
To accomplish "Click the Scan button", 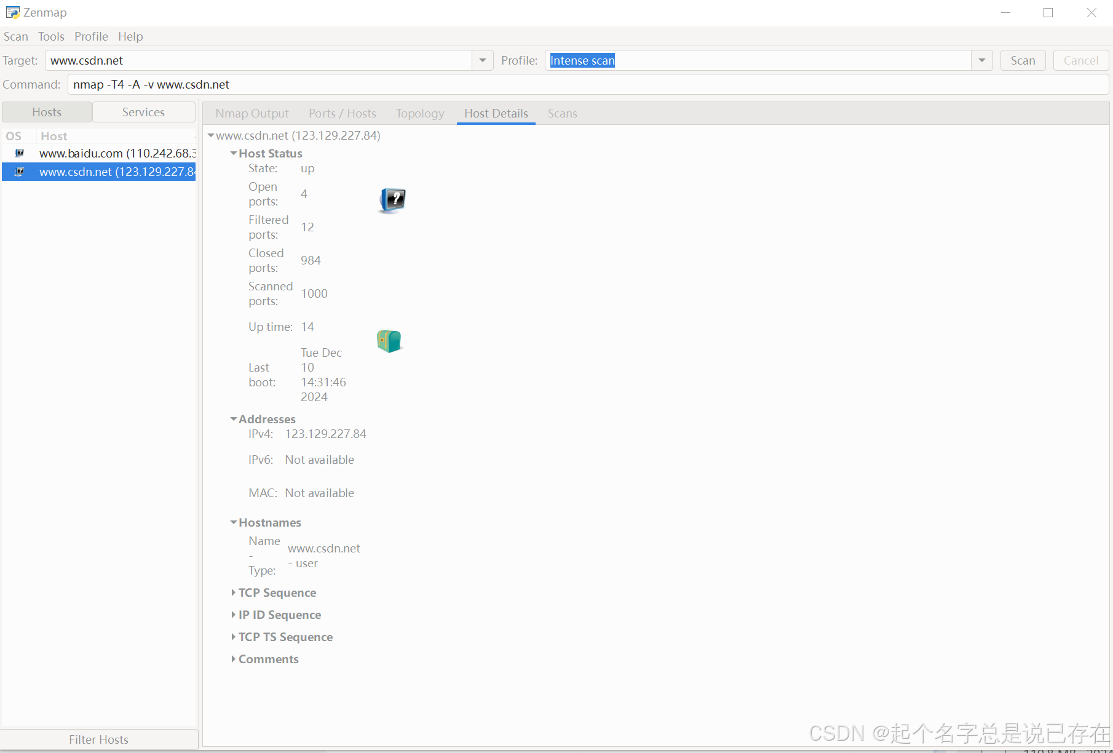I will [x=1023, y=60].
